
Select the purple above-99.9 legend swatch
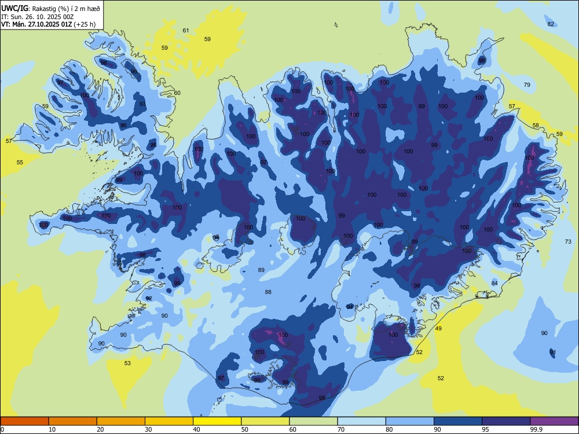tap(554, 421)
